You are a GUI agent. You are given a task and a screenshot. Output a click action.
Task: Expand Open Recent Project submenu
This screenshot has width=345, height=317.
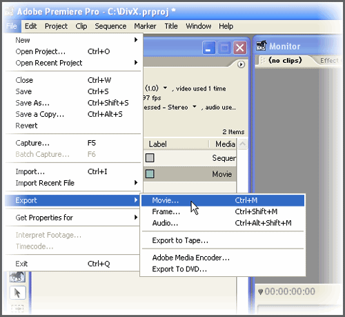click(x=73, y=63)
